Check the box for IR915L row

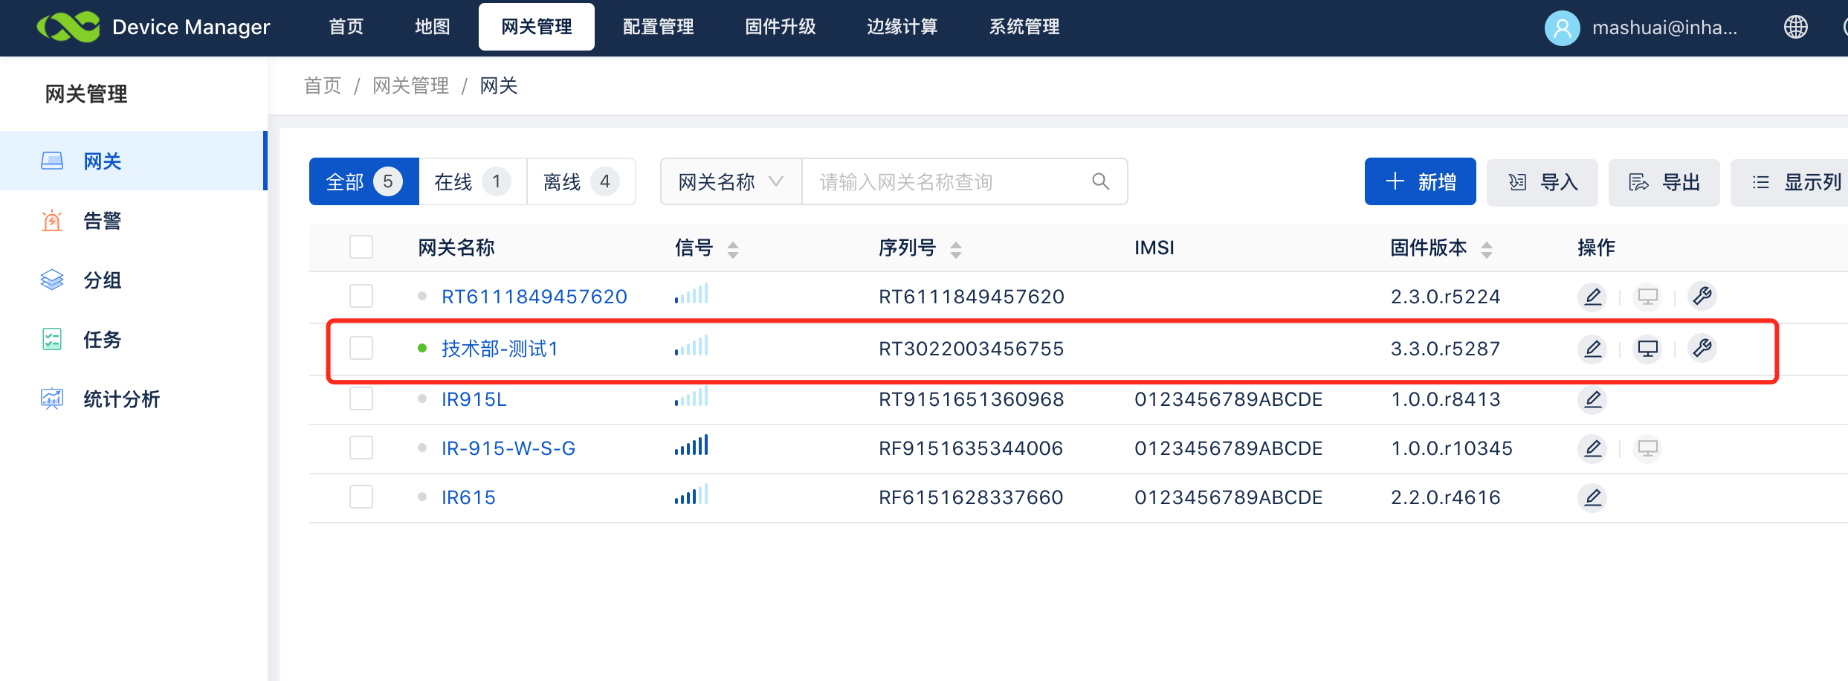[361, 399]
